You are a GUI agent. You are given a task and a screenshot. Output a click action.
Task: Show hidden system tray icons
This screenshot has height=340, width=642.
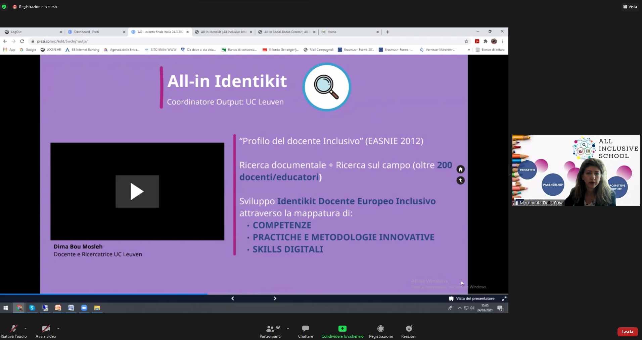[459, 308]
